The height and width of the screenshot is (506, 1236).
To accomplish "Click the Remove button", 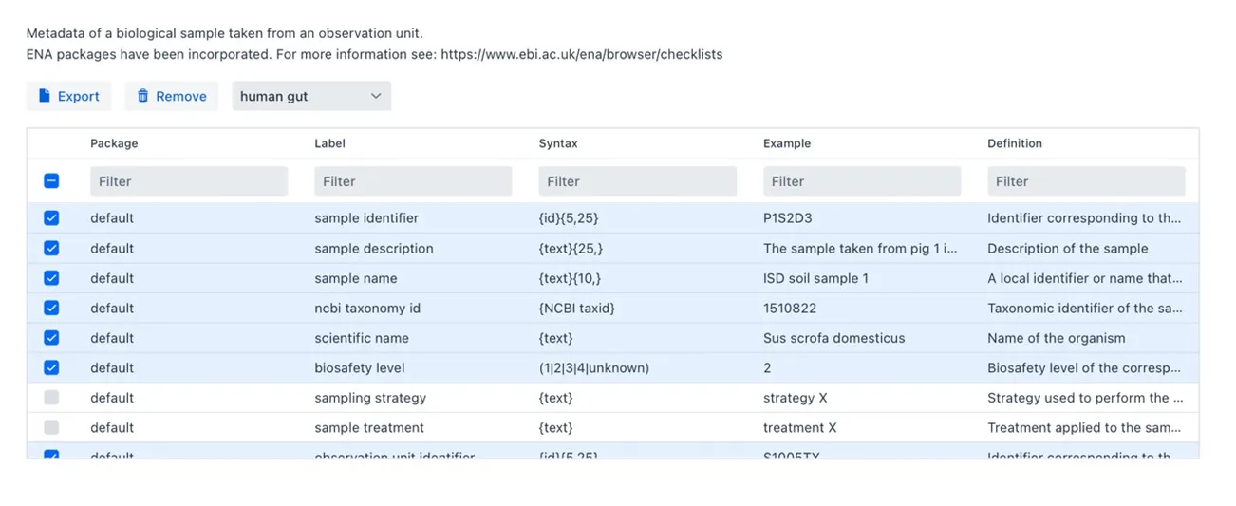I will pos(172,96).
